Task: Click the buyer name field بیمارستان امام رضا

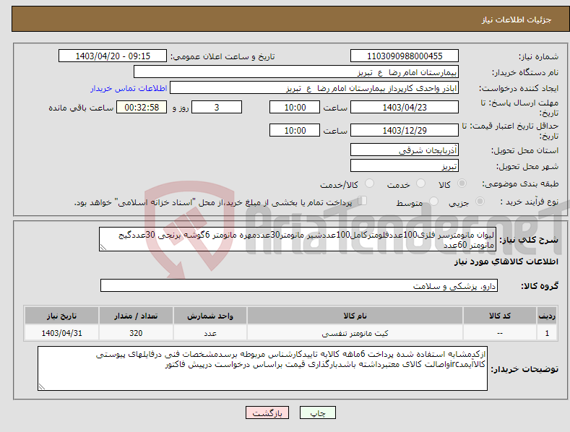Action: click(x=296, y=72)
